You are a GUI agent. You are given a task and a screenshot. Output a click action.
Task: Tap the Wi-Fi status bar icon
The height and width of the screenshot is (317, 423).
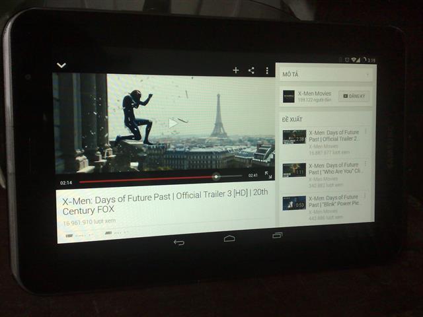[354, 60]
